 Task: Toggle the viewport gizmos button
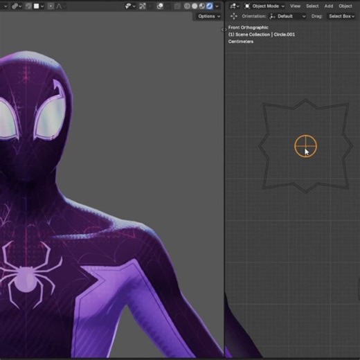[143, 6]
